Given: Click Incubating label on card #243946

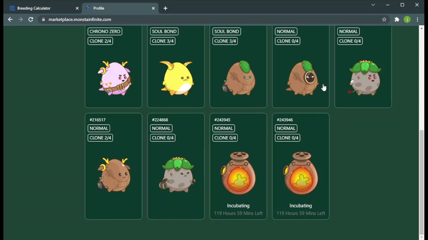Looking at the screenshot, I should [301, 206].
